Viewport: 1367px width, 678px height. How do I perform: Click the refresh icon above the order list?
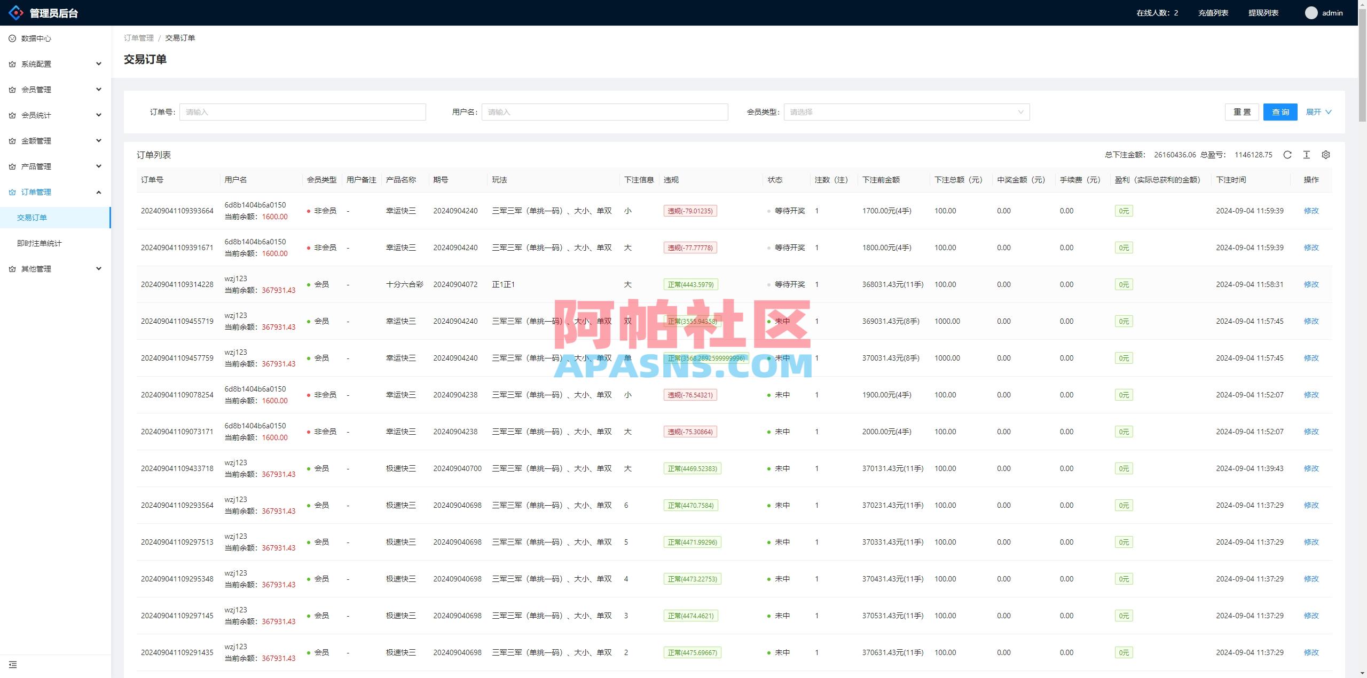pos(1288,155)
